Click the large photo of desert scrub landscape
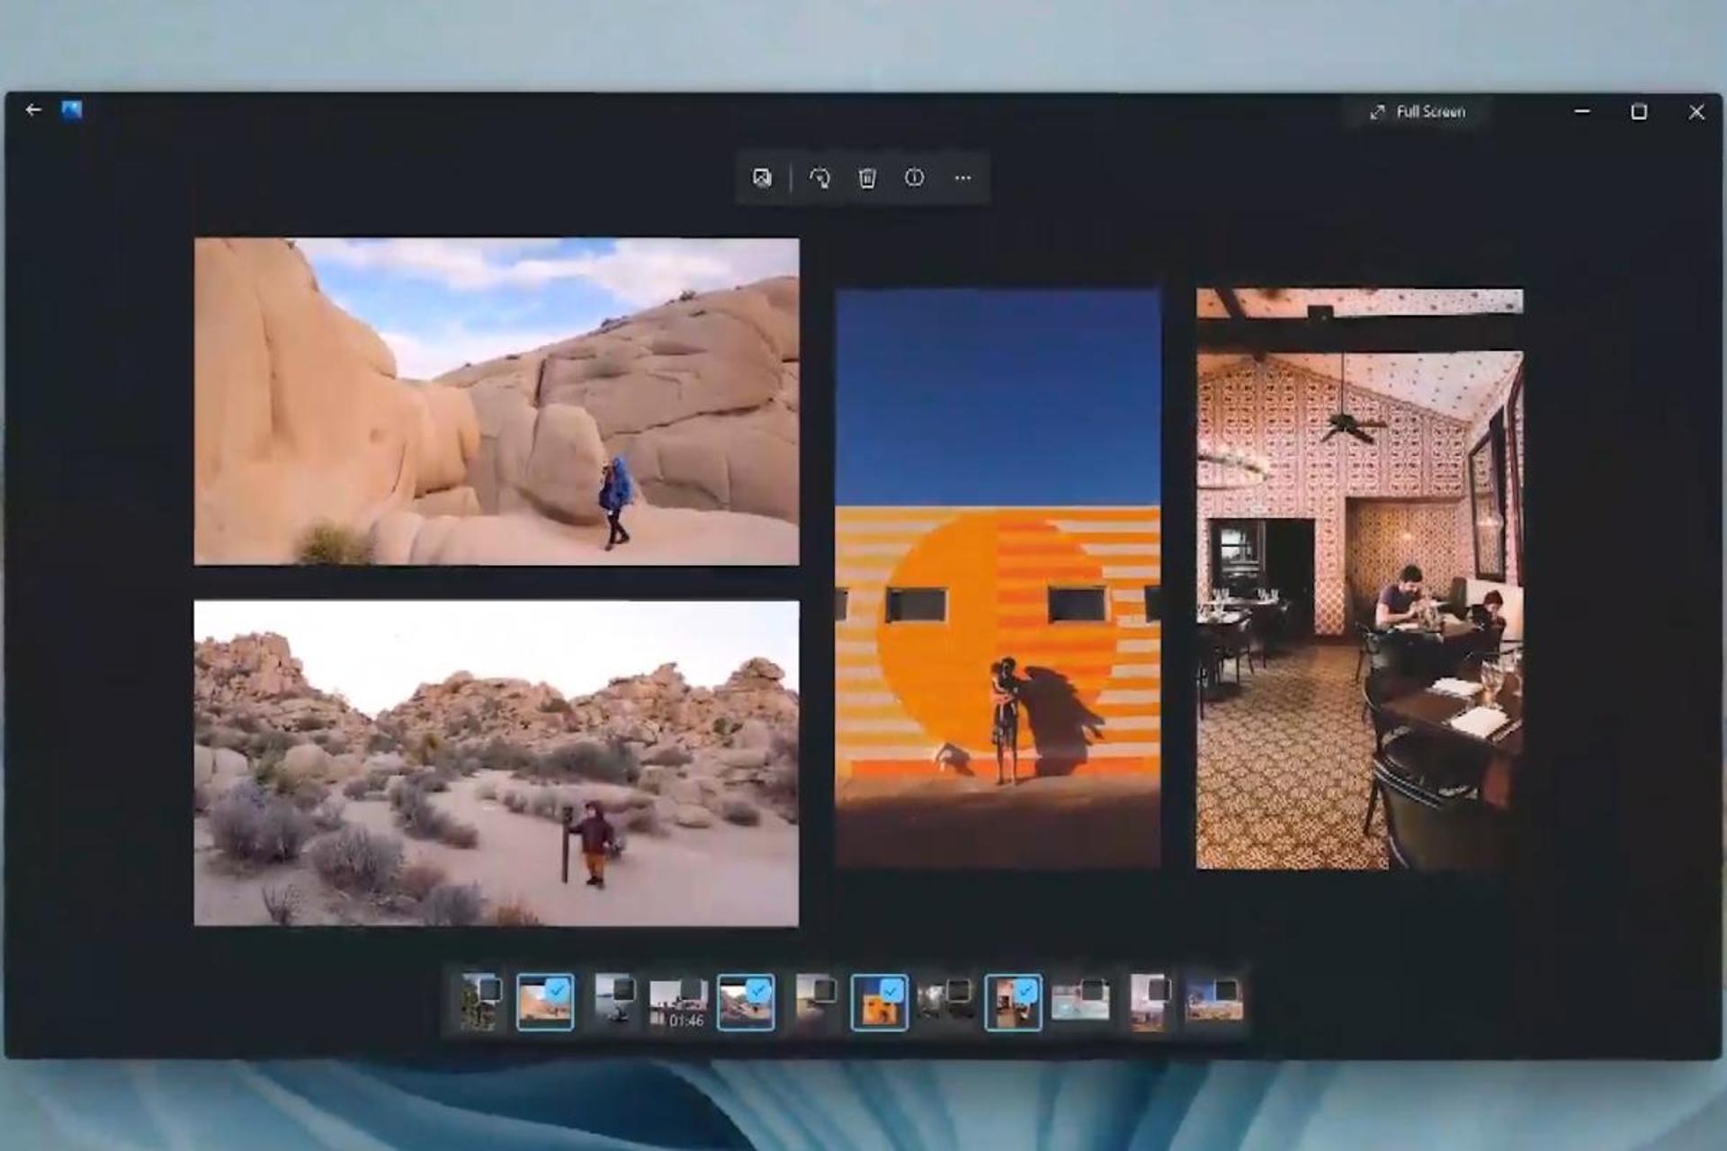1727x1151 pixels. [x=497, y=763]
